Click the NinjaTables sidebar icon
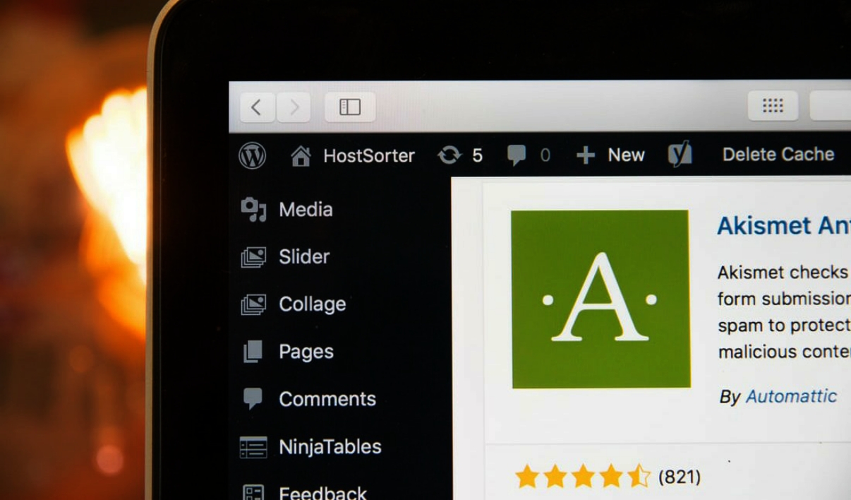 (x=253, y=447)
